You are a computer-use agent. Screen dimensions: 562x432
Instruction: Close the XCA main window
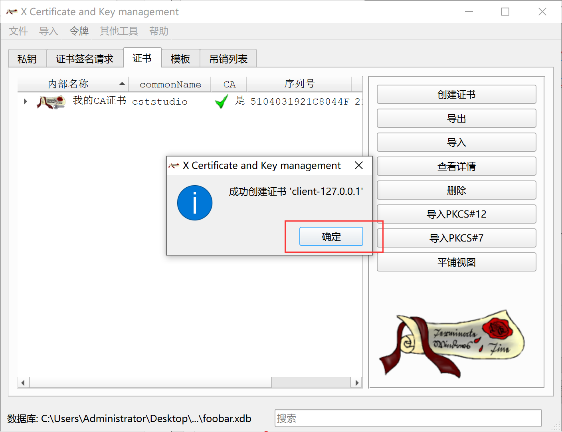coord(542,12)
